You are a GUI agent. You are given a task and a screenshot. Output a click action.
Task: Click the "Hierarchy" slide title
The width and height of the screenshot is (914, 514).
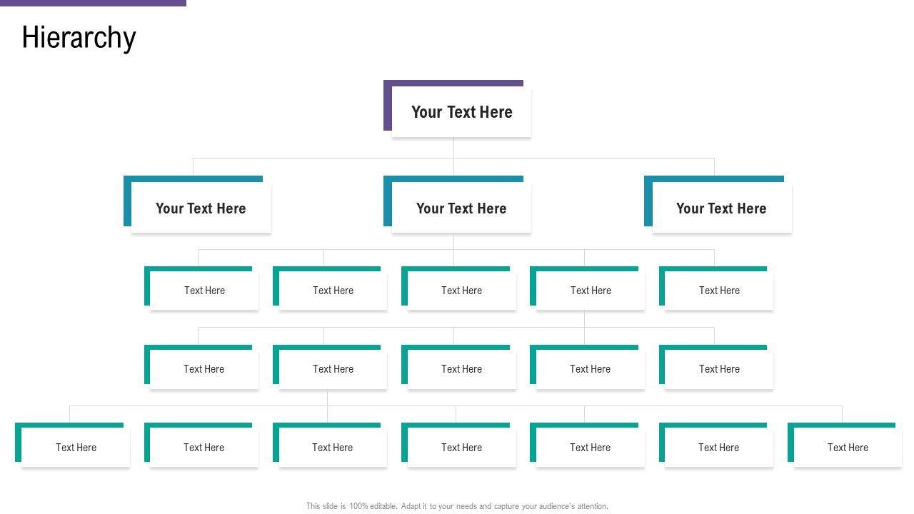[79, 38]
